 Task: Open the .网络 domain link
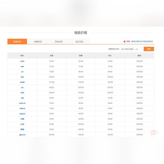click(22, 129)
